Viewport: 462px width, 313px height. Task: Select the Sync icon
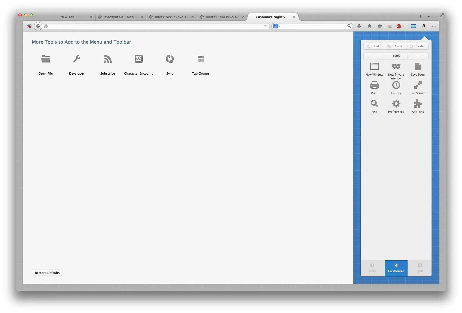(x=170, y=59)
